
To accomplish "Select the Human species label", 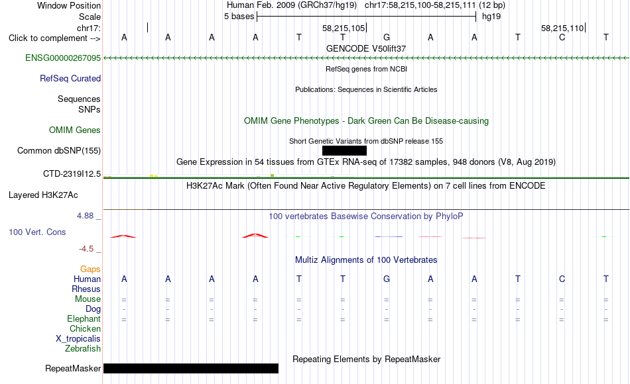I will pyautogui.click(x=87, y=279).
